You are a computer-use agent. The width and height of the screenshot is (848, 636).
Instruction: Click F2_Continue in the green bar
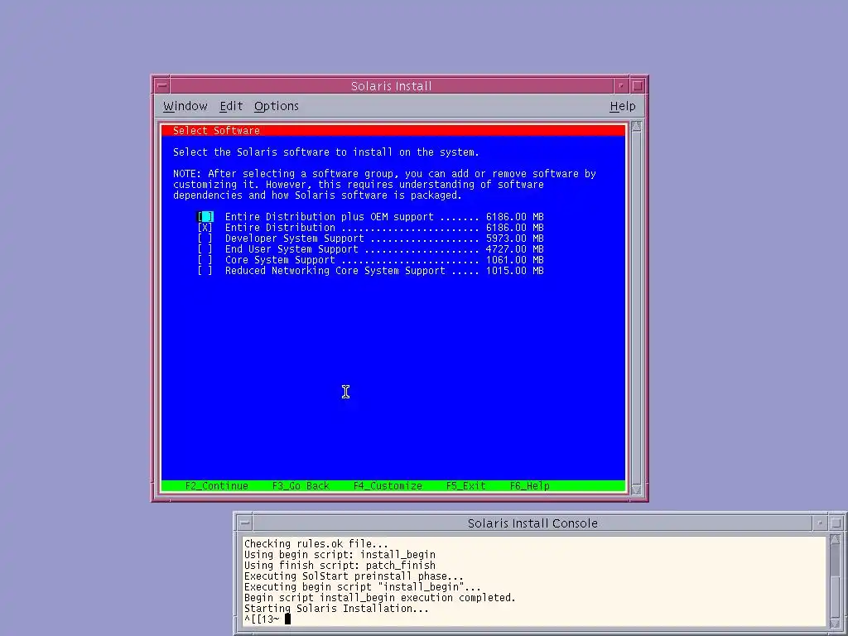coord(216,485)
